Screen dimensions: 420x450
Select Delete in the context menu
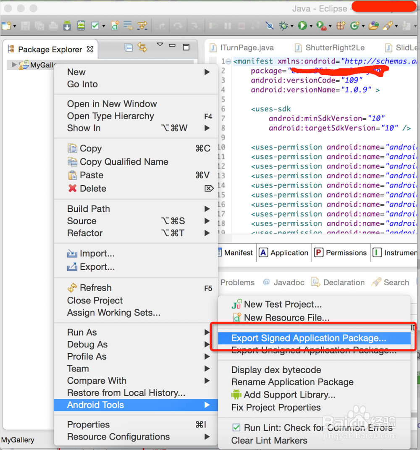tap(136, 189)
